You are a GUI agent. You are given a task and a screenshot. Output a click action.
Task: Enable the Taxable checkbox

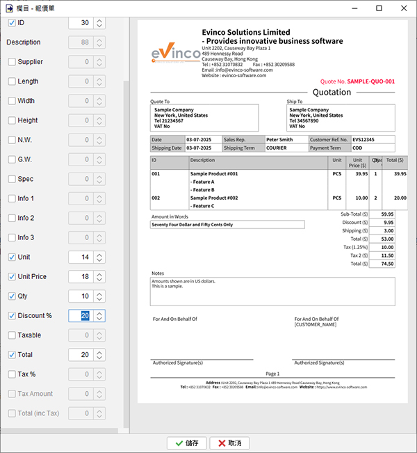click(x=12, y=335)
